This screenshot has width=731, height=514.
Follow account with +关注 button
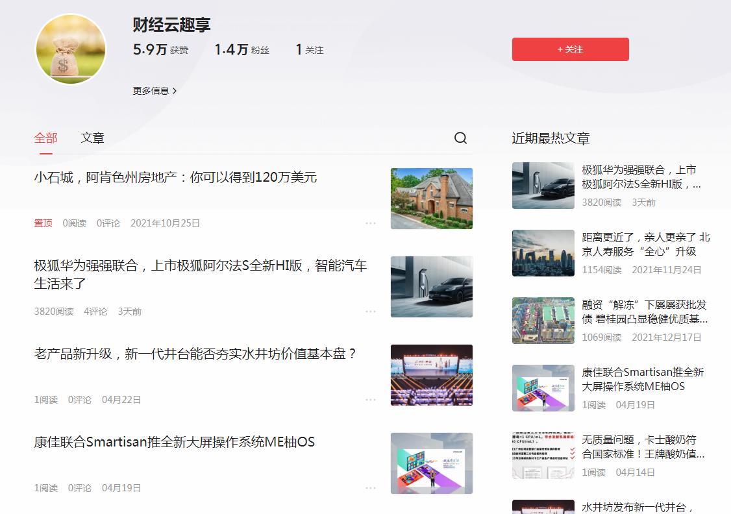(x=570, y=49)
